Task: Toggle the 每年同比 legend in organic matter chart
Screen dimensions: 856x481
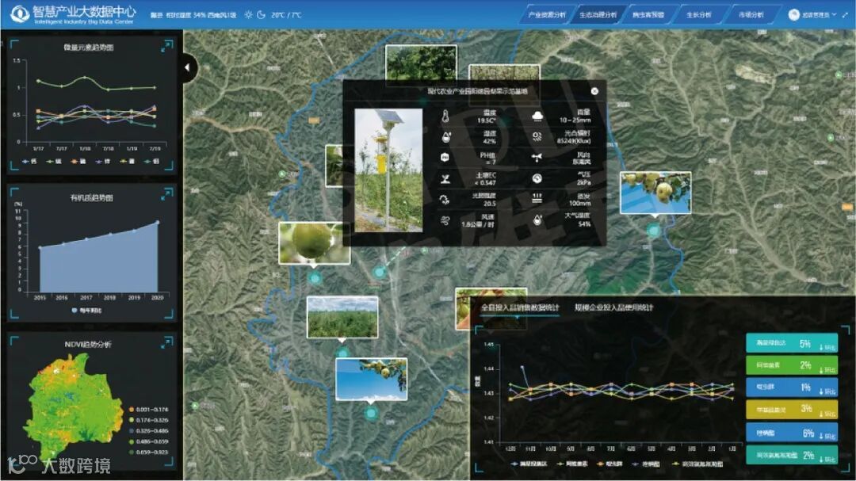Action: click(x=86, y=310)
